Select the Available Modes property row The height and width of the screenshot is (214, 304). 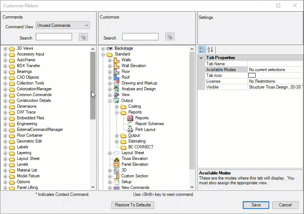[254, 70]
